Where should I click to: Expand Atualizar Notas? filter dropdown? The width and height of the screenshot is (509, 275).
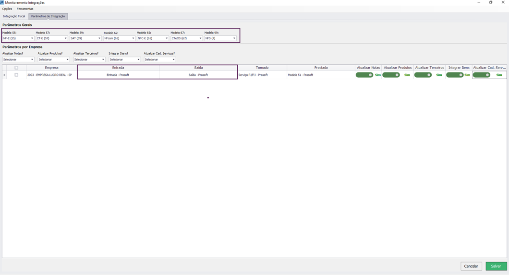[18, 60]
